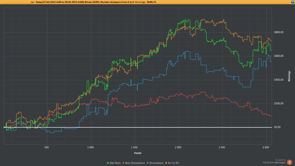
Task: Click the Powered by Hold'em Manager text
Action: 274,161
